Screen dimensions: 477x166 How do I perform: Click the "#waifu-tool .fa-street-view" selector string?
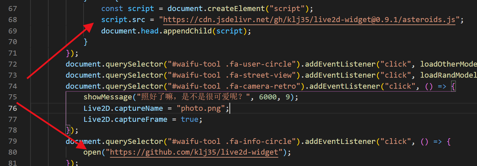click(230, 75)
